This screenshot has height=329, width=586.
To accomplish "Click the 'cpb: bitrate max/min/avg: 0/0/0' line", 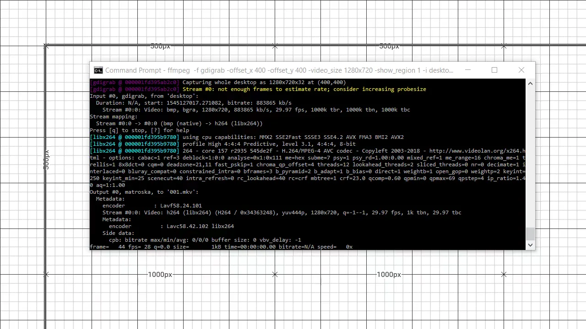I will tap(205, 240).
